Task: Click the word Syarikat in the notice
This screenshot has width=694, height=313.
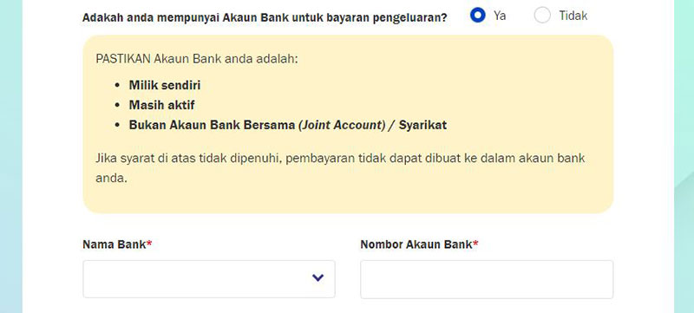Action: tap(422, 125)
